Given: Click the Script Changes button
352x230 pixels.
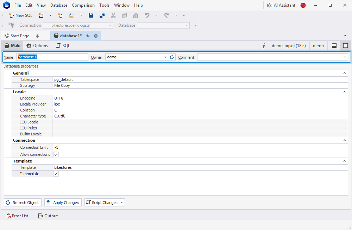Looking at the screenshot, I should pos(102,203).
